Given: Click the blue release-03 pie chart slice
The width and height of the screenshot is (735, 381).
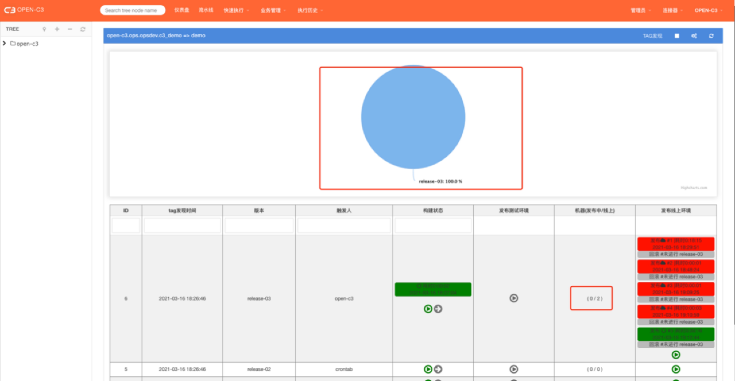Looking at the screenshot, I should [x=413, y=117].
